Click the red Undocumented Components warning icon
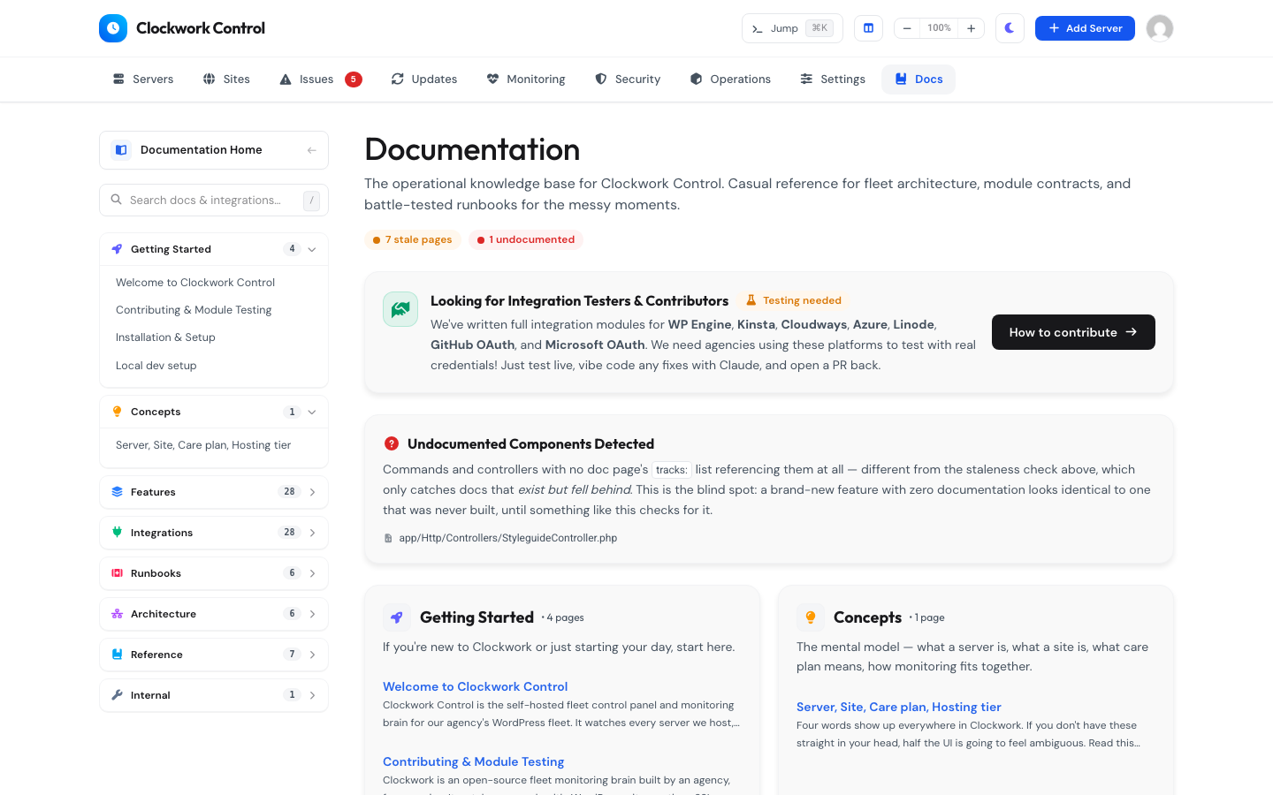The height and width of the screenshot is (795, 1273). point(392,443)
